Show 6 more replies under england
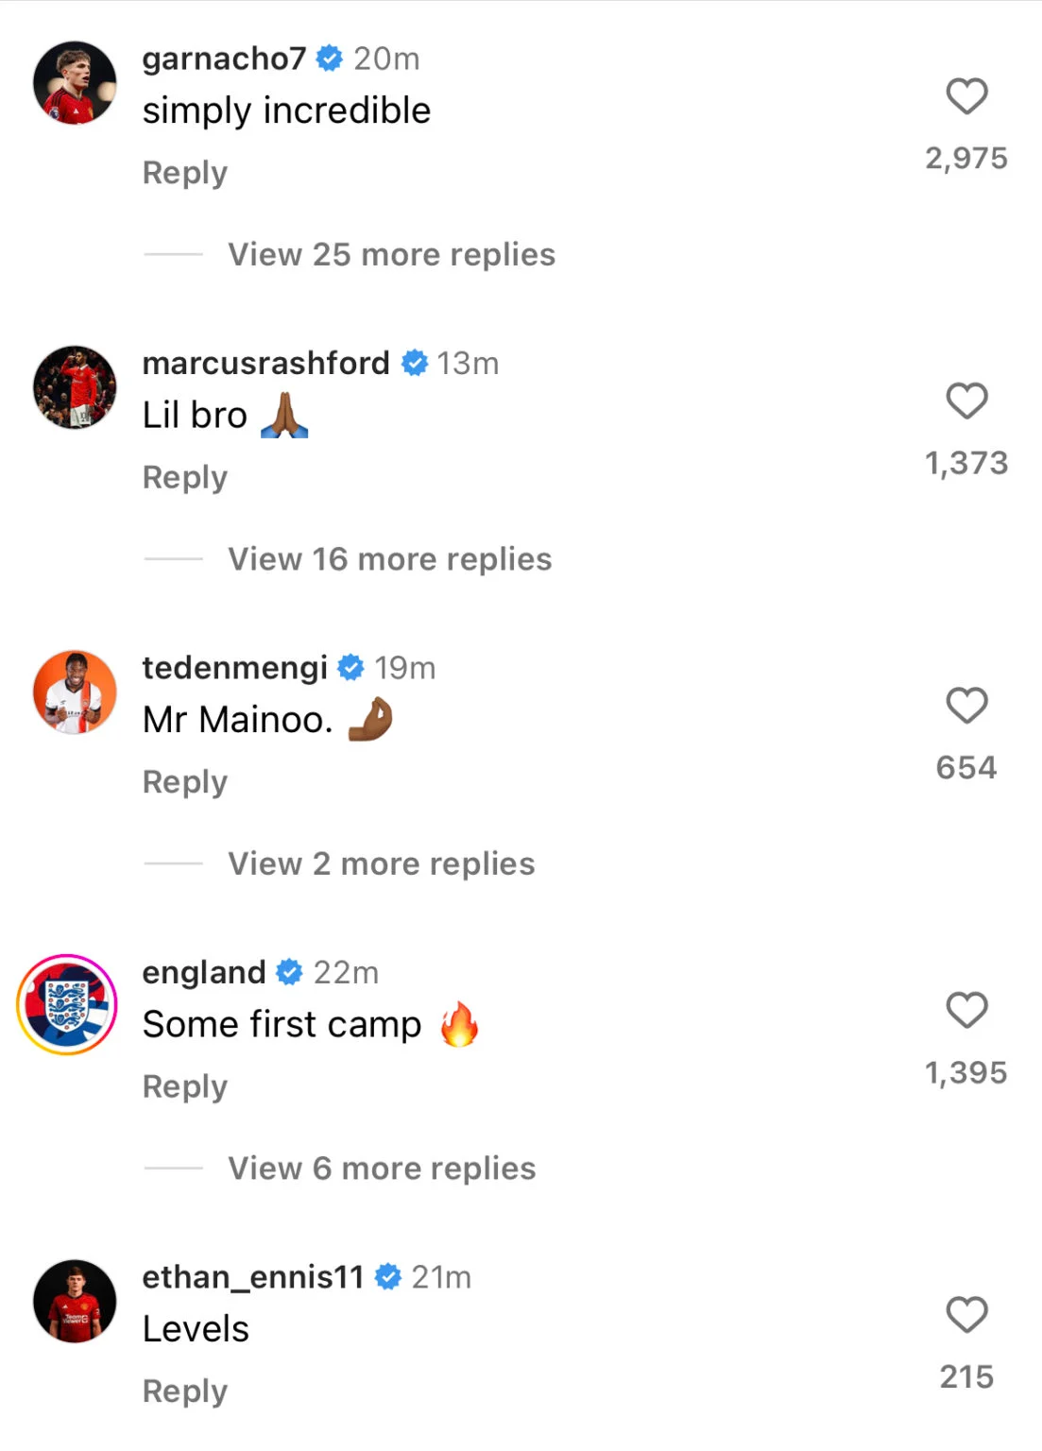The height and width of the screenshot is (1451, 1042). tap(382, 1169)
